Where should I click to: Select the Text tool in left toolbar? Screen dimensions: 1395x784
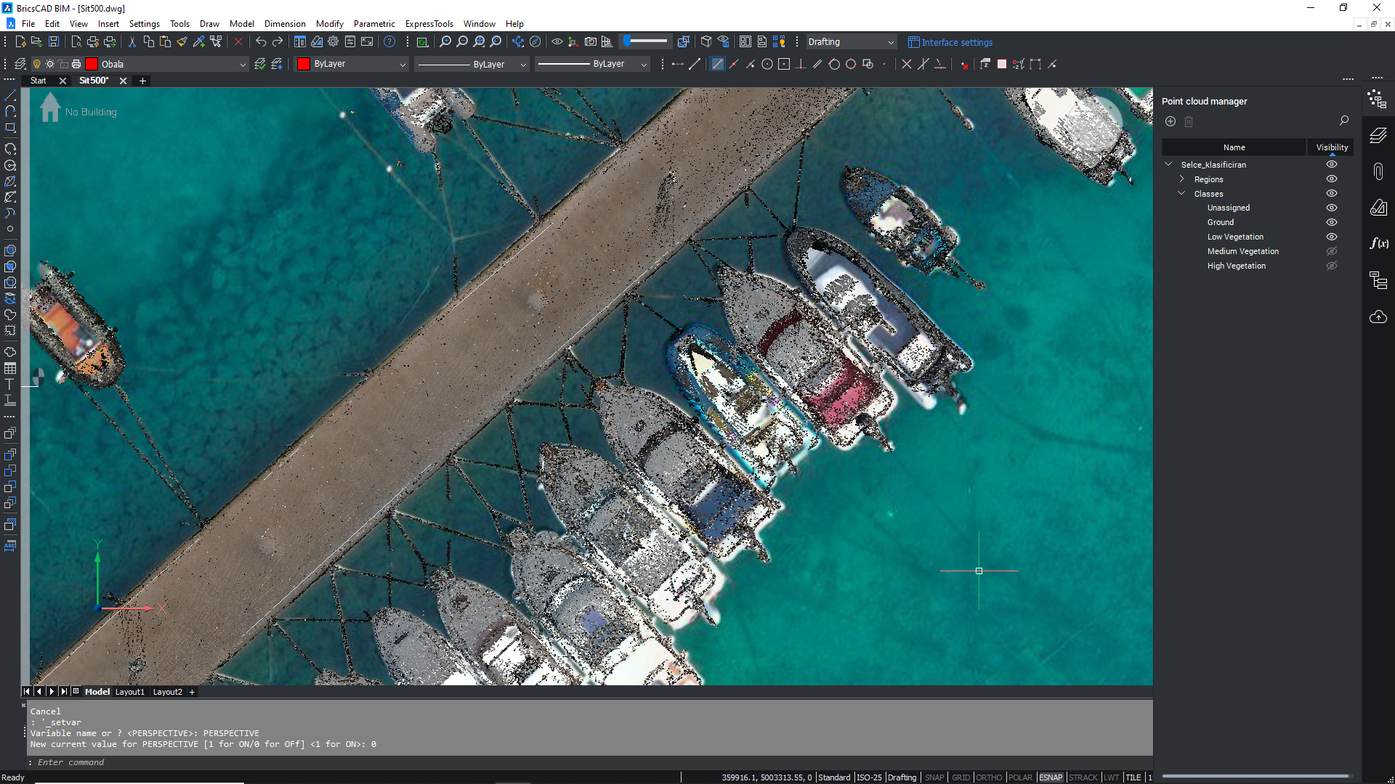pos(10,384)
